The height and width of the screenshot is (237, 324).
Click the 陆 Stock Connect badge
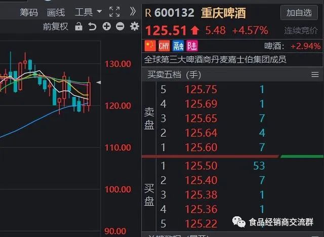tap(192, 46)
